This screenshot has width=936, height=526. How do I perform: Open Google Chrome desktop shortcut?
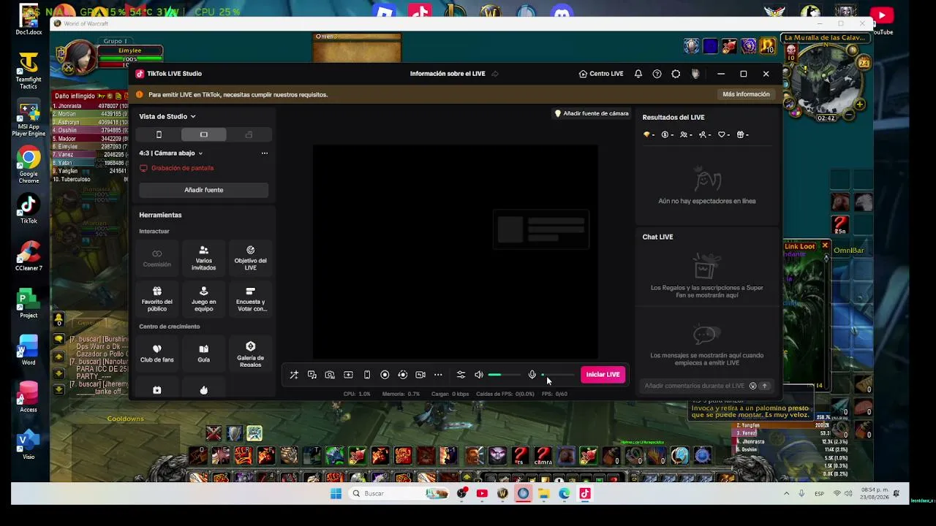tap(29, 165)
